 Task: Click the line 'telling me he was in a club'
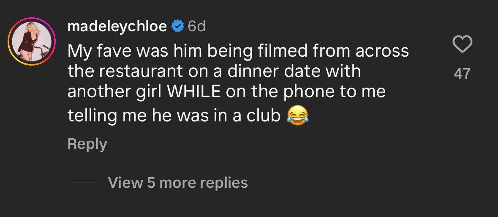pos(174,115)
